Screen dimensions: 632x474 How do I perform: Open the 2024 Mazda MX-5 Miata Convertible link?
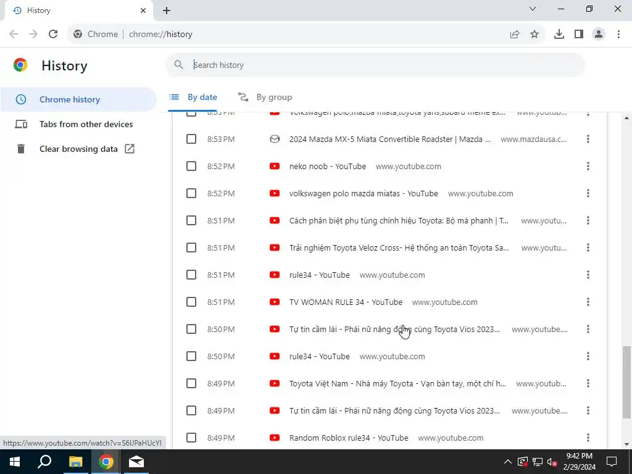[x=390, y=139]
